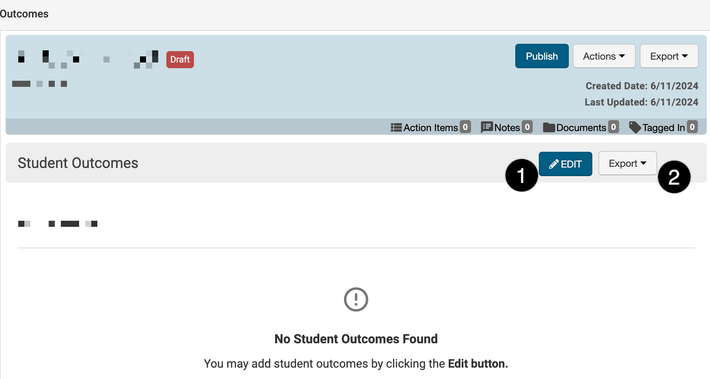This screenshot has height=379, width=710.
Task: Click the pencil icon on EDIT button
Action: pos(554,164)
